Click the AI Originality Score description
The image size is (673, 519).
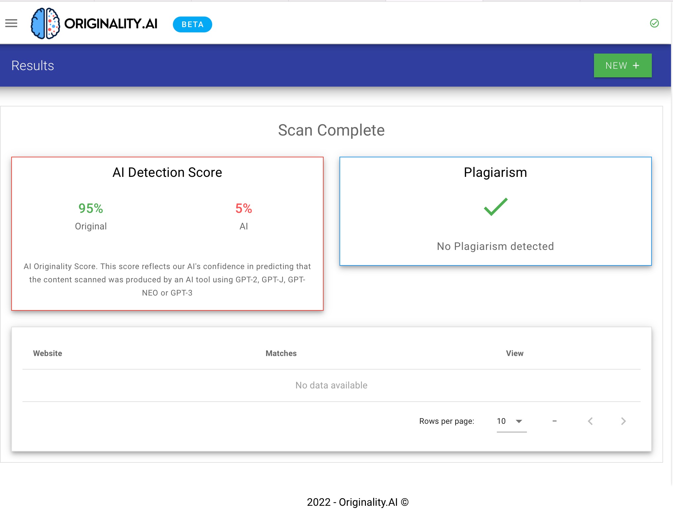167,280
